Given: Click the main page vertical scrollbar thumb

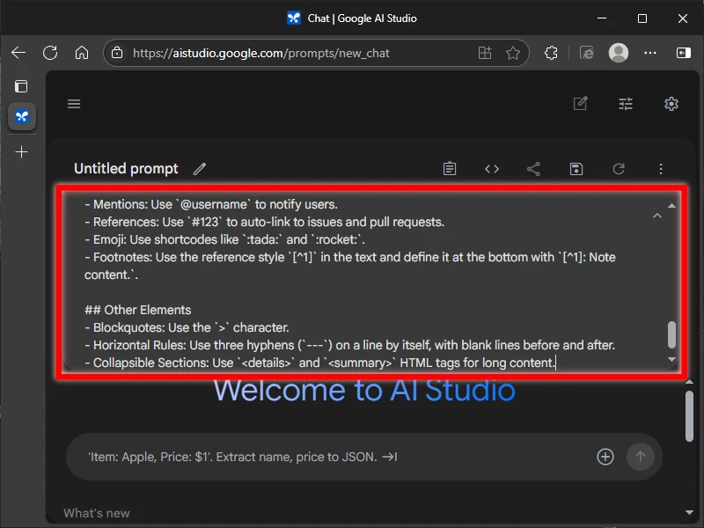Looking at the screenshot, I should [690, 416].
